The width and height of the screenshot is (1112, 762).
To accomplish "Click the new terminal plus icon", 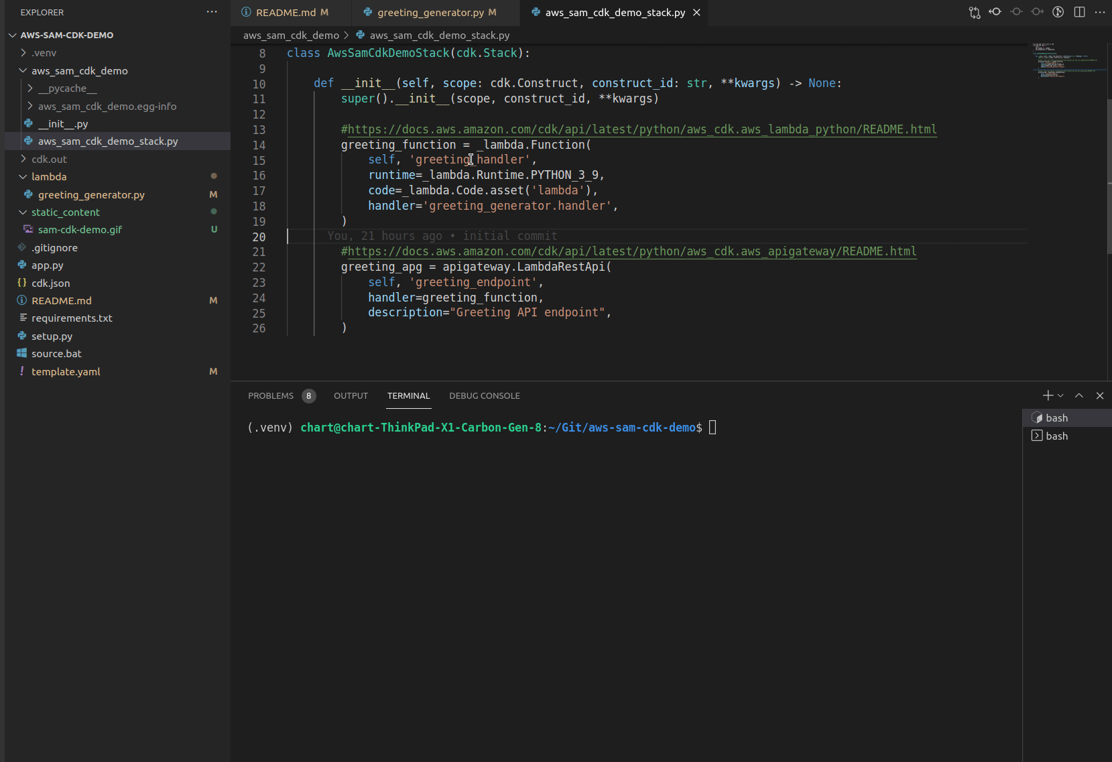I will click(1046, 395).
